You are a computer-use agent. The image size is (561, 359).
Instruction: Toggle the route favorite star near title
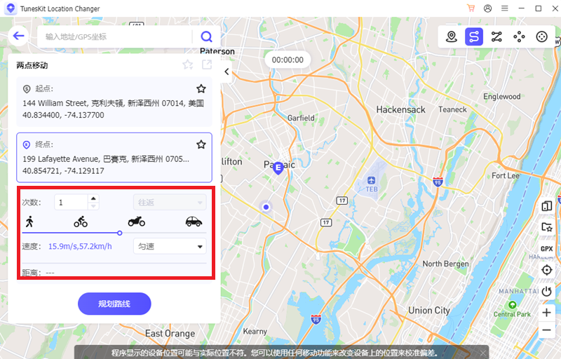(x=188, y=65)
